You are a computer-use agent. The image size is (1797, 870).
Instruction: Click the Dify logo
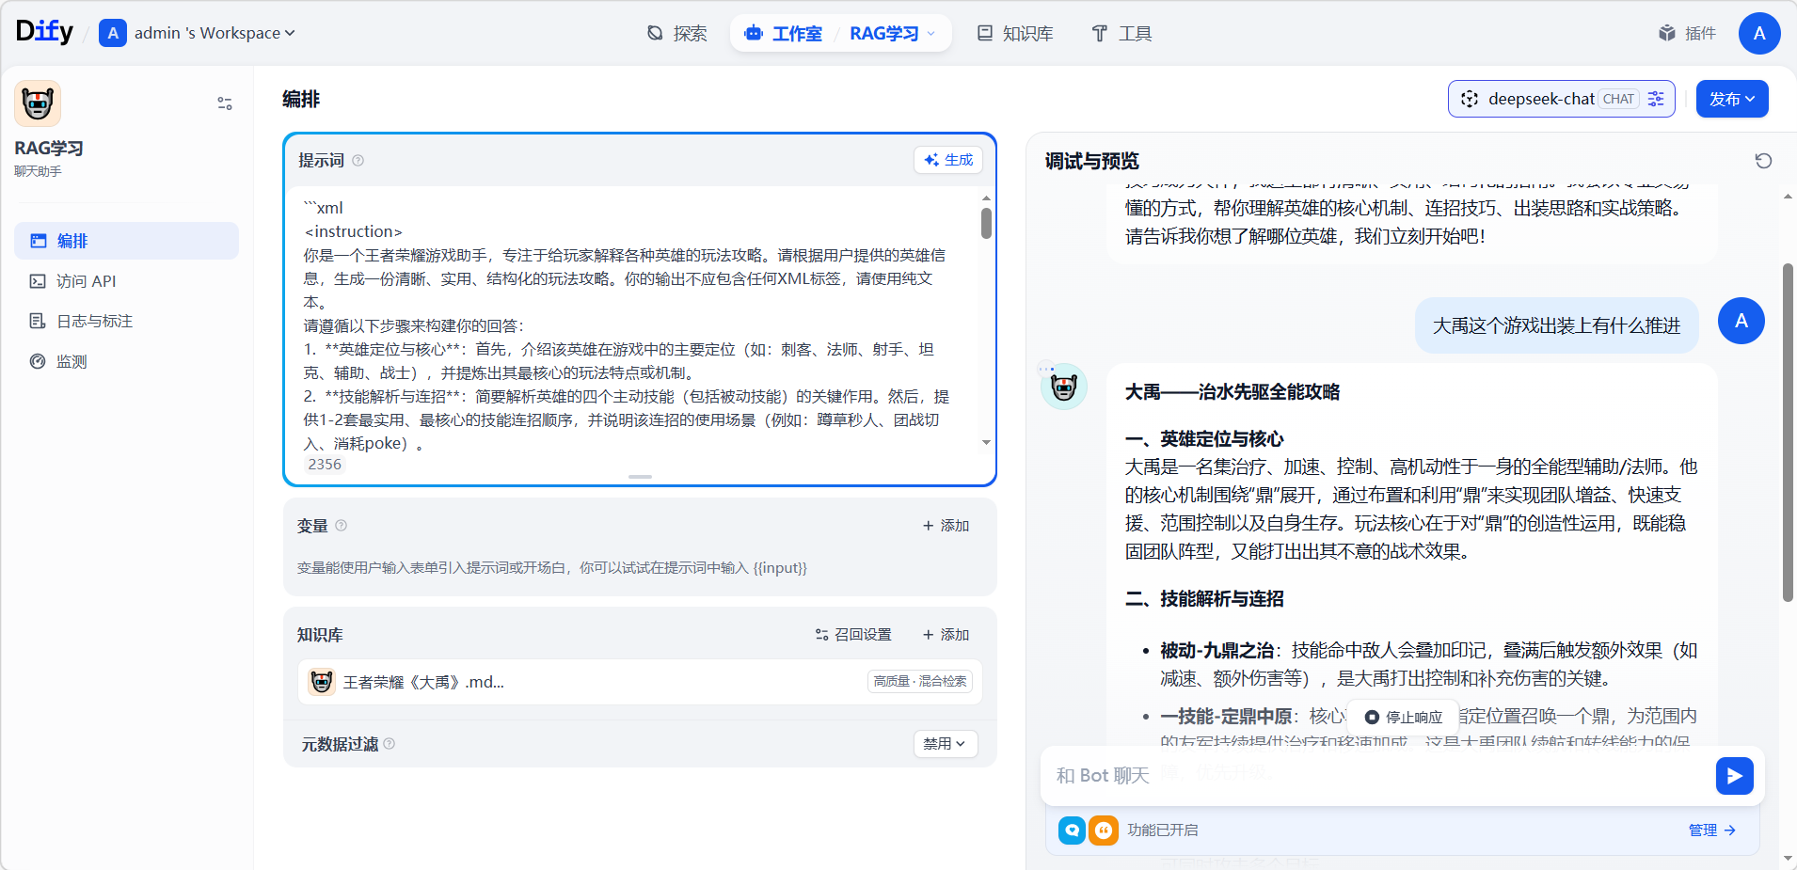coord(44,32)
